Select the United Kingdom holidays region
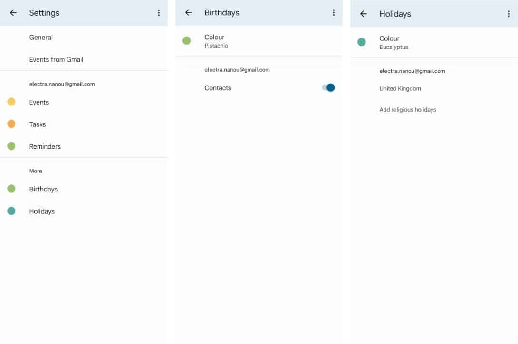This screenshot has width=518, height=344. [400, 89]
